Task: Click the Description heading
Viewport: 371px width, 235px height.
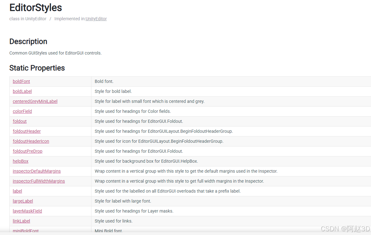Action: click(28, 42)
